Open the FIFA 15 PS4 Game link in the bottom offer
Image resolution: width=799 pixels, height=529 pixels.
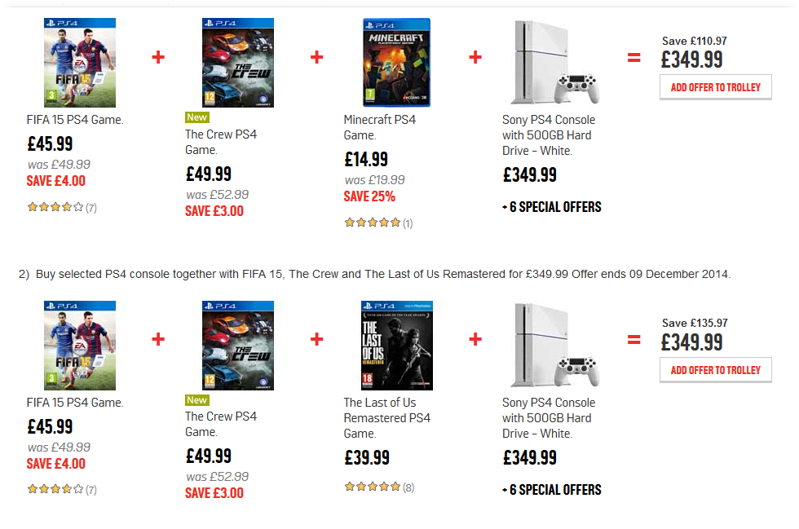point(75,403)
